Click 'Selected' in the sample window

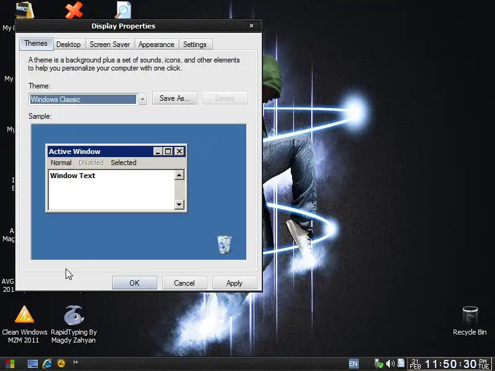(x=123, y=163)
